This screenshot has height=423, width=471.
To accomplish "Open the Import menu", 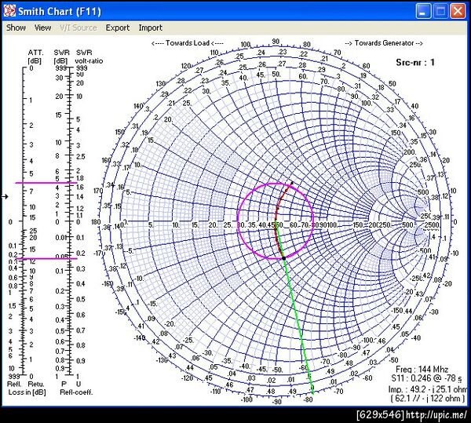I will pyautogui.click(x=150, y=28).
